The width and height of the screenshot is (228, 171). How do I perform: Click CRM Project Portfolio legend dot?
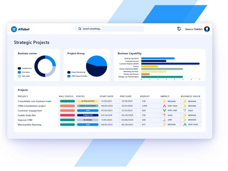click(69, 76)
